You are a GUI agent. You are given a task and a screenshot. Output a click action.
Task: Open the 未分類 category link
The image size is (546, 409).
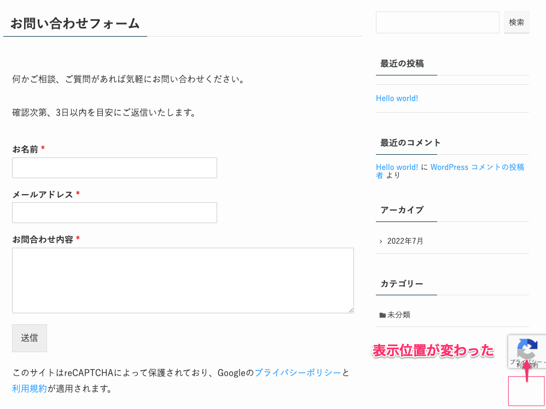pyautogui.click(x=399, y=315)
